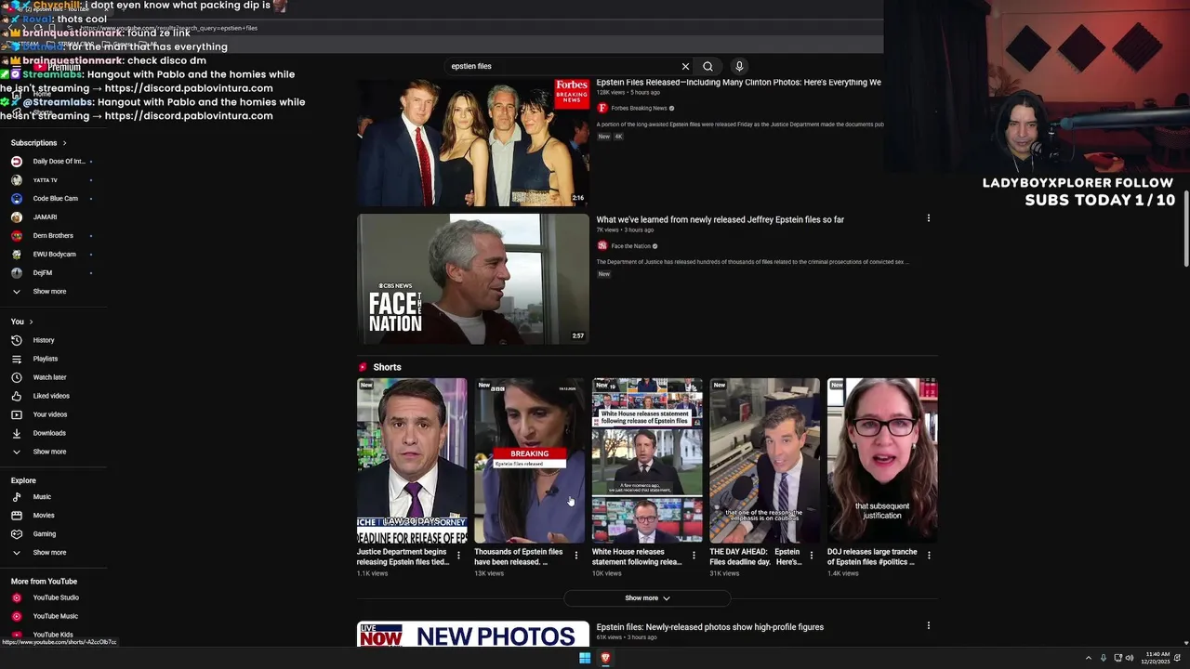Open options for 'THE DAY AHEAD' short
1190x669 pixels.
(811, 556)
